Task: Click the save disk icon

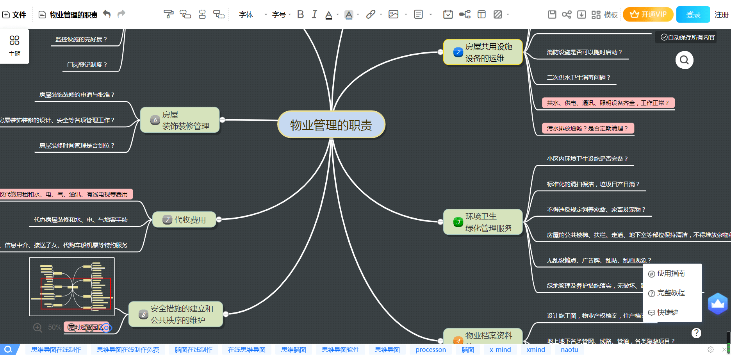Action: [552, 14]
